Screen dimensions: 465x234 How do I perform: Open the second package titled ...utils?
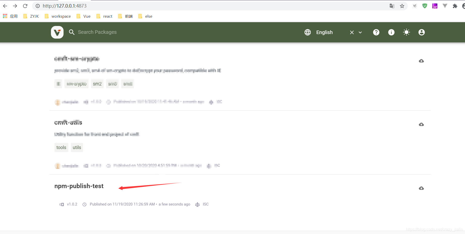click(x=68, y=123)
